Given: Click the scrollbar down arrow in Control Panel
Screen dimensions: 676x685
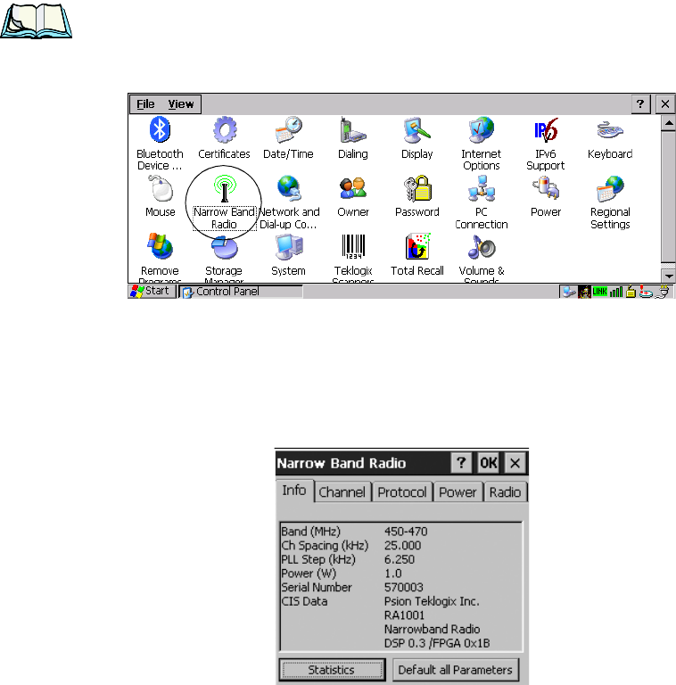Looking at the screenshot, I should tap(669, 276).
